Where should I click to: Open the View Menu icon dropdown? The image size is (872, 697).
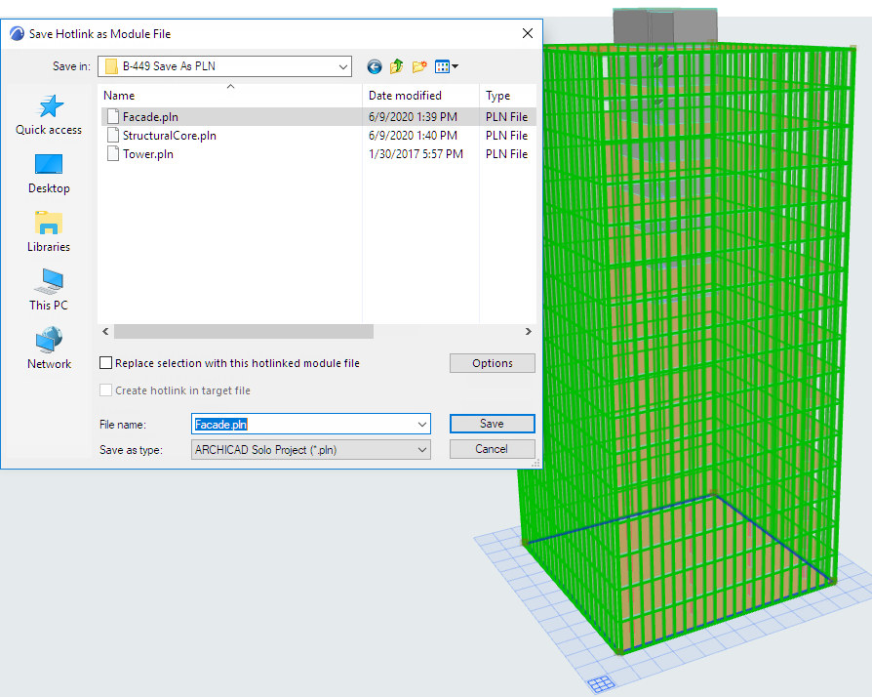[x=447, y=66]
